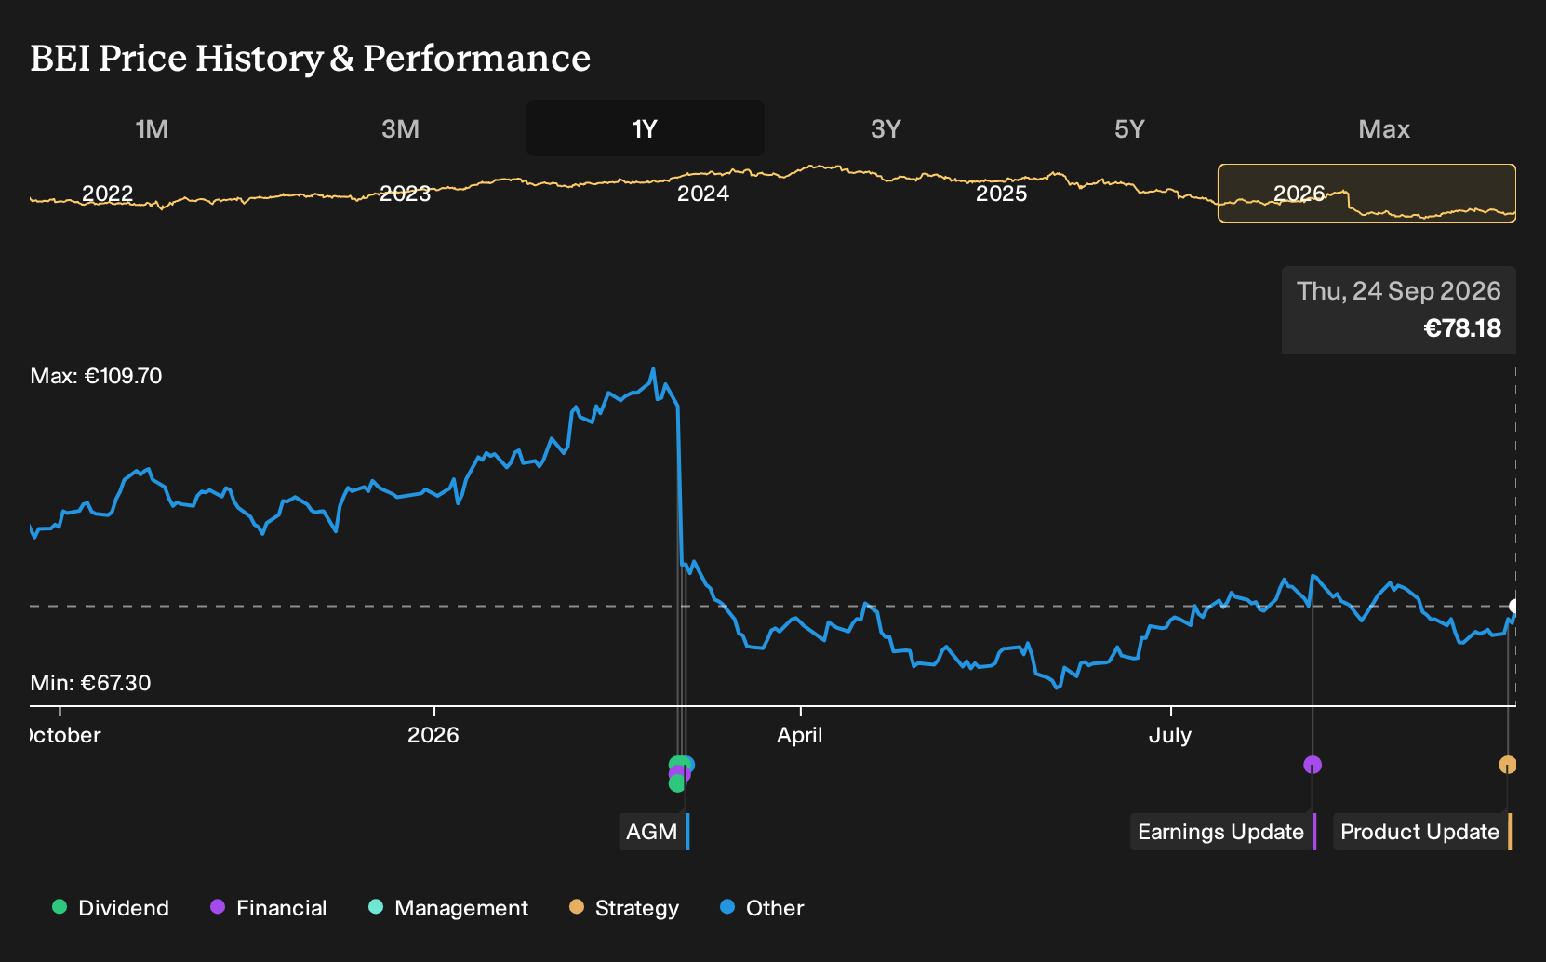The height and width of the screenshot is (962, 1546).
Task: Click the orange Strategy legend dot
Action: pyautogui.click(x=577, y=907)
